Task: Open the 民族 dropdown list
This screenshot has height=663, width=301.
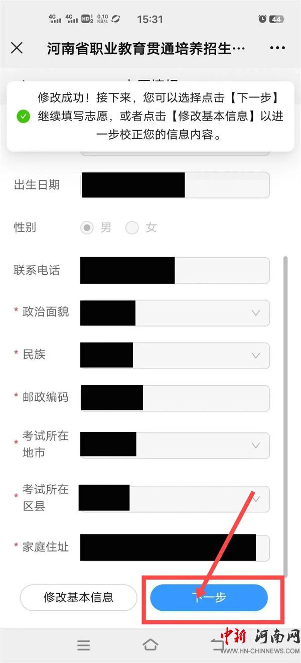Action: click(x=255, y=356)
